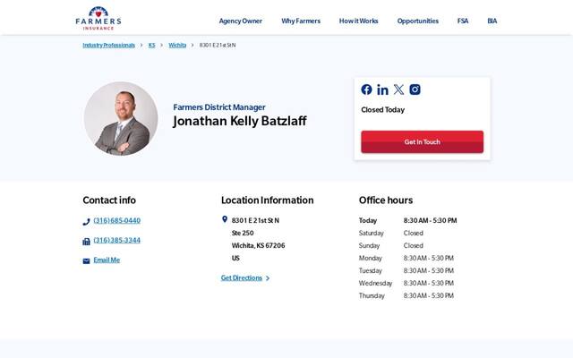Open the Agency Owner menu item

[241, 21]
